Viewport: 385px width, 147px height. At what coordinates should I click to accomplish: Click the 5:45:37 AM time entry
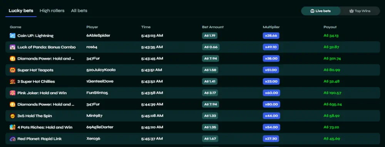[x=152, y=139]
